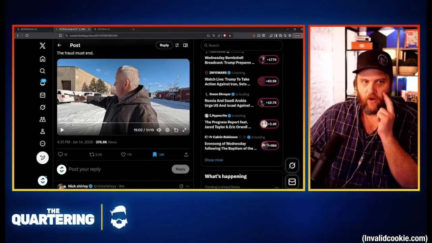Image resolution: width=432 pixels, height=243 pixels.
Task: Open reply filter sliders icon in Post header
Action: click(177, 45)
